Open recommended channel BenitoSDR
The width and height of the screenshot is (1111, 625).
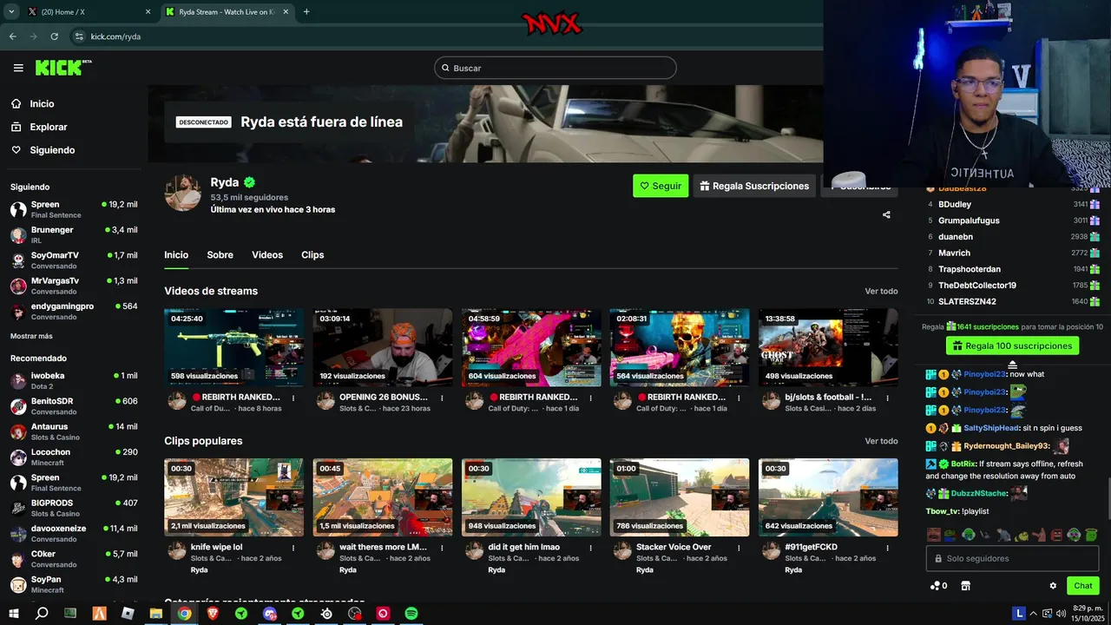[74, 406]
